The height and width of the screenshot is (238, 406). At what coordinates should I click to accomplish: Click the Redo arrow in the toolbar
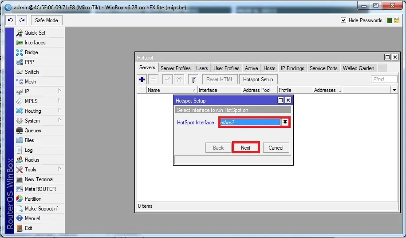22,20
